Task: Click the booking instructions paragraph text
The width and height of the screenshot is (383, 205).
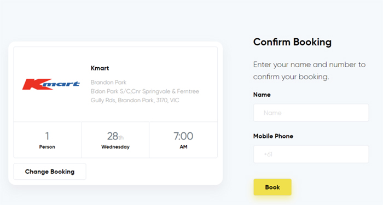Action: coord(309,71)
